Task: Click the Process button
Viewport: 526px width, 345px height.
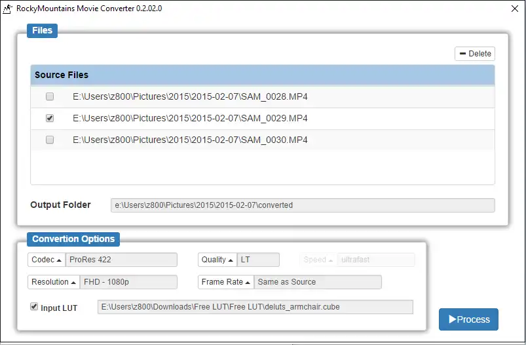Action: [468, 319]
